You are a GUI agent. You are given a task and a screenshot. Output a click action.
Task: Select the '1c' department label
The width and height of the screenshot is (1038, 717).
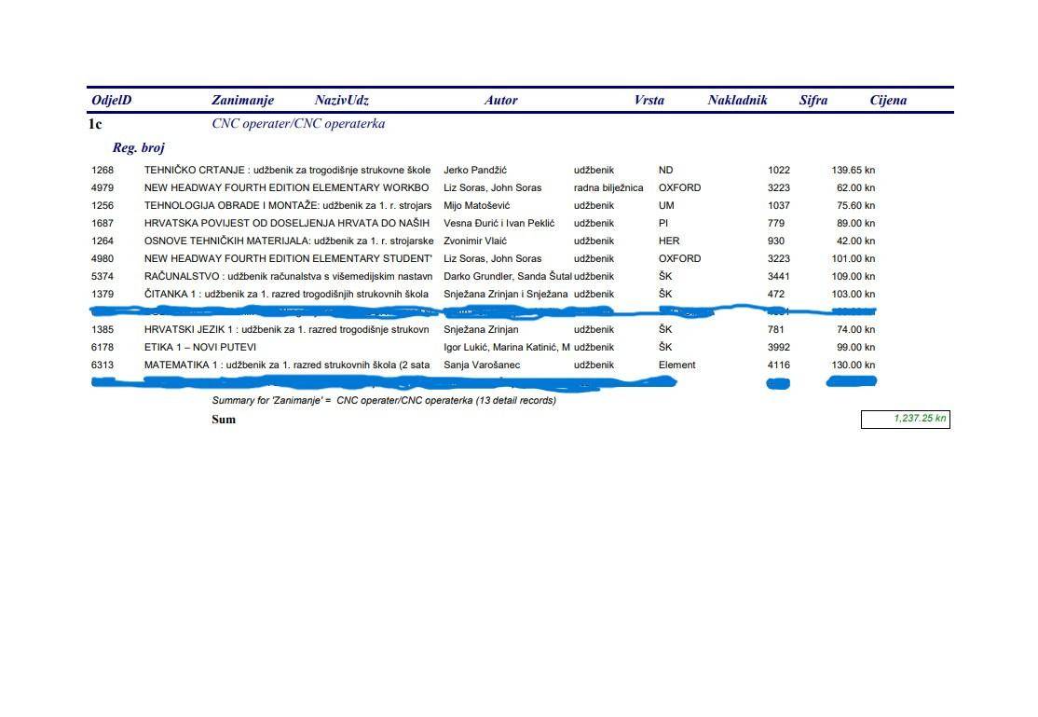(95, 124)
